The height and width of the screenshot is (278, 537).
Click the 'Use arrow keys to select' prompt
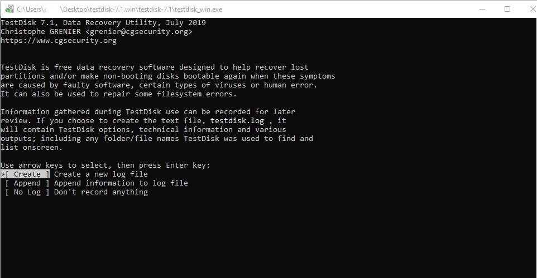coord(105,165)
